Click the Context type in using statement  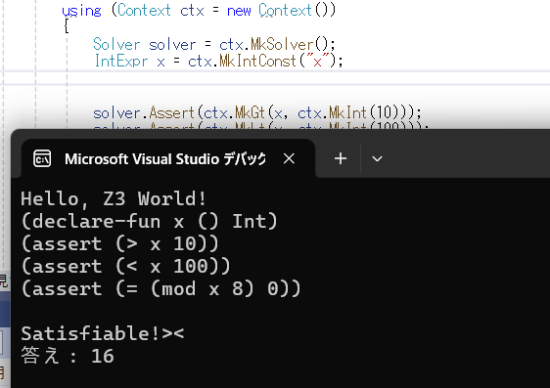144,10
